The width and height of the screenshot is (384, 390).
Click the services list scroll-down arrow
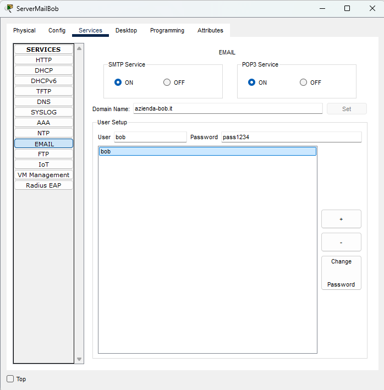click(79, 359)
